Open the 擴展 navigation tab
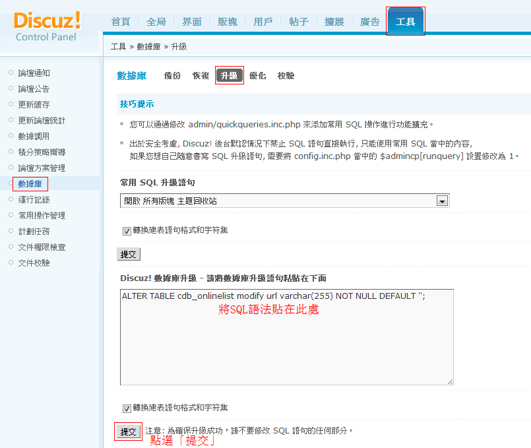 tap(334, 22)
